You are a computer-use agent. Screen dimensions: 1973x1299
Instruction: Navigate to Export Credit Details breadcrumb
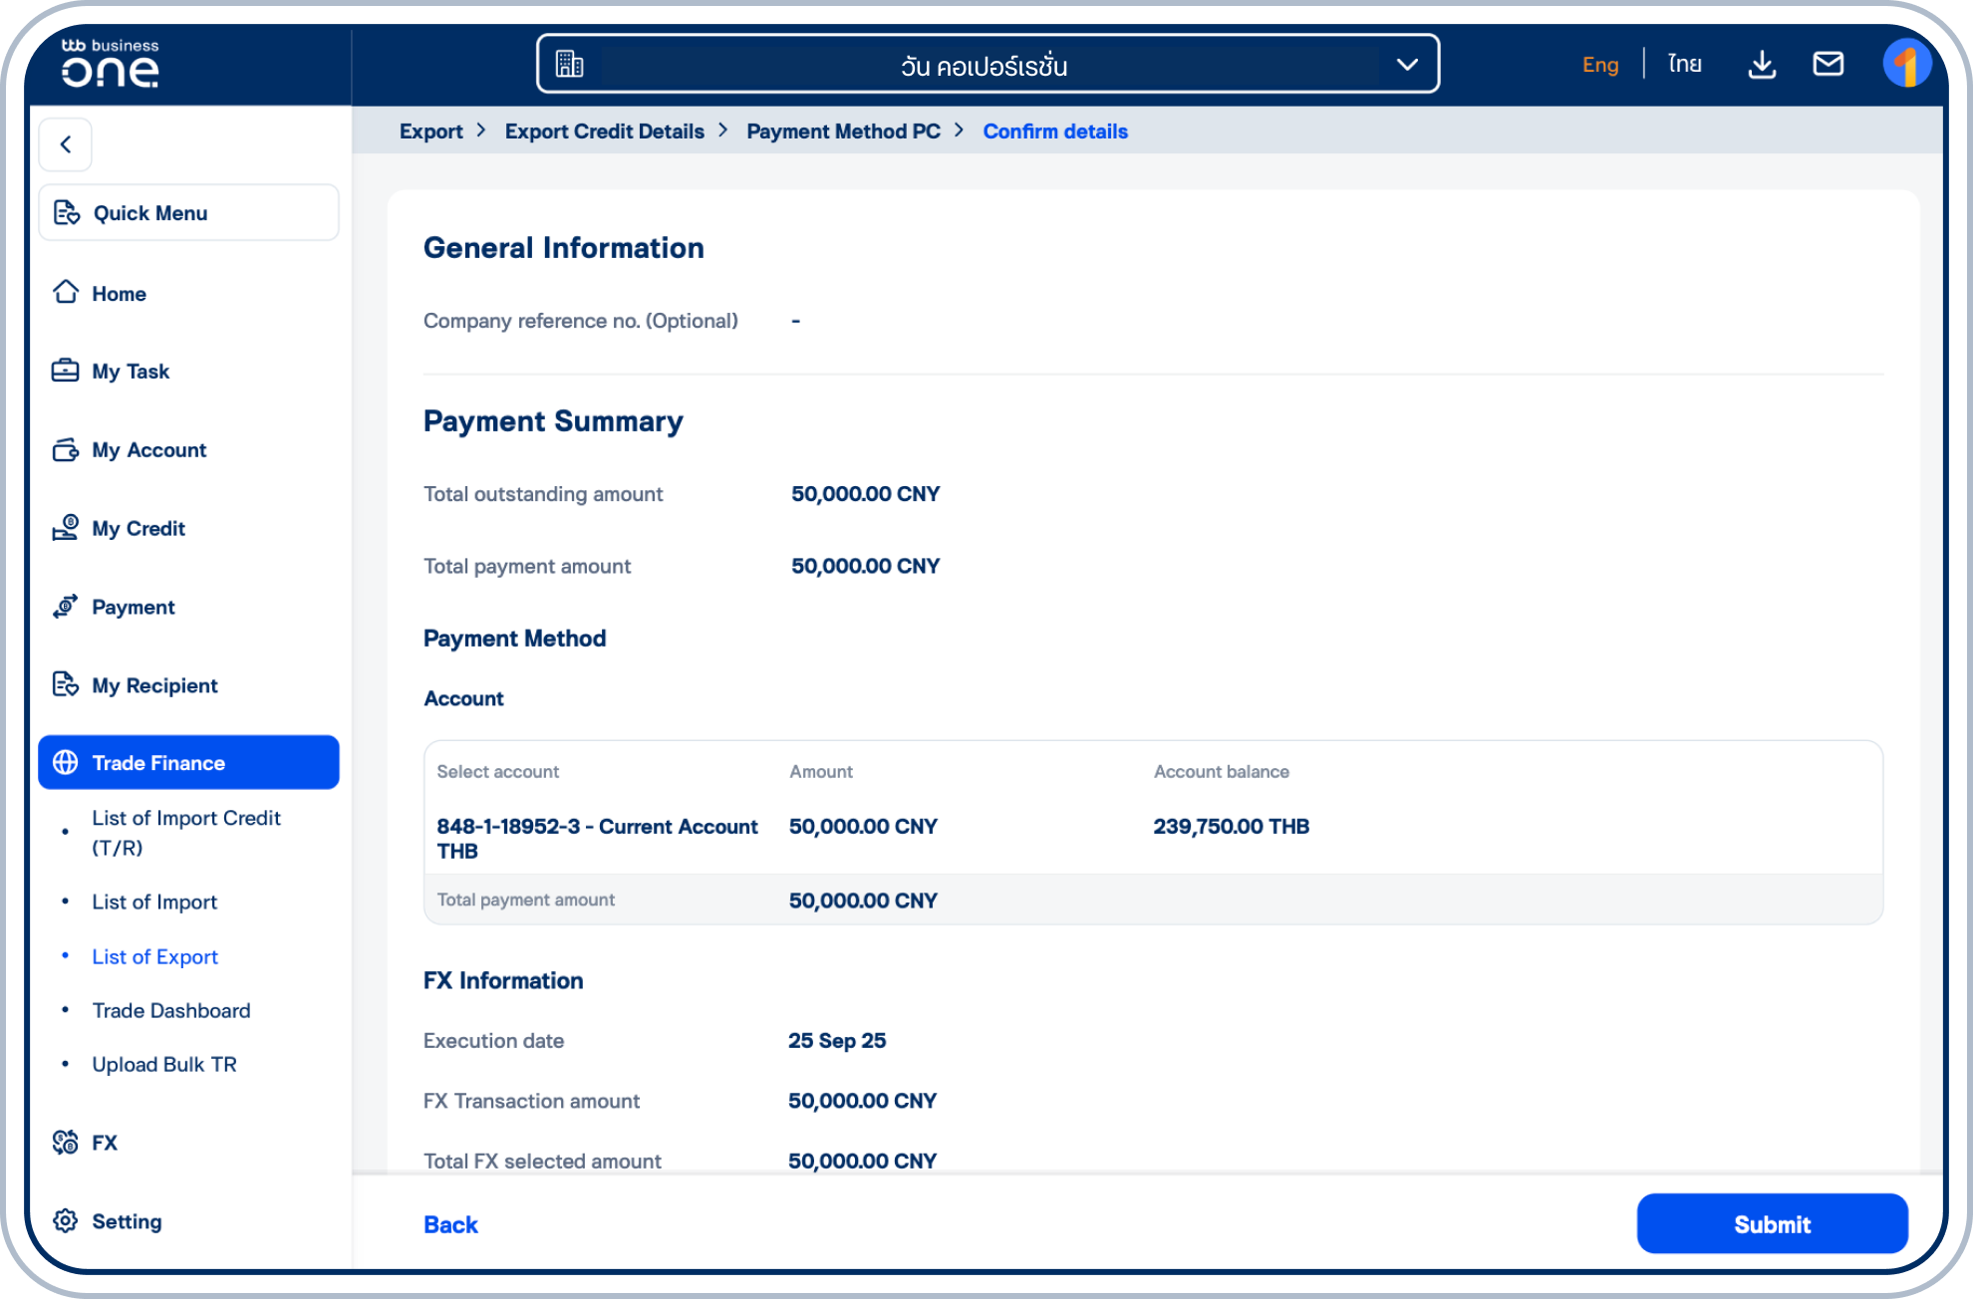click(604, 131)
